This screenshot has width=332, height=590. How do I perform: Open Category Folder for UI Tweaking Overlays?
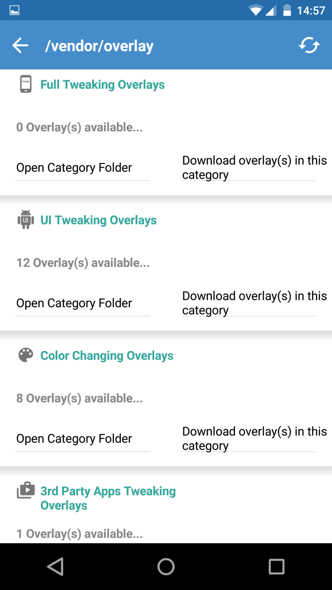click(74, 303)
